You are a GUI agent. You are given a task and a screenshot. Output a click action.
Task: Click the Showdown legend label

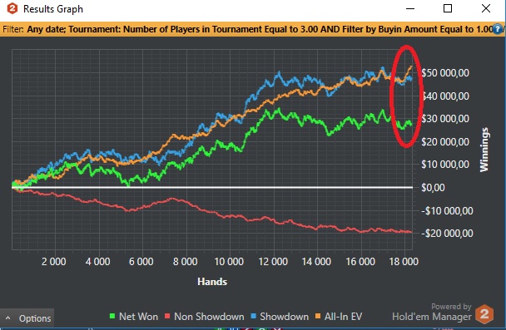(285, 317)
